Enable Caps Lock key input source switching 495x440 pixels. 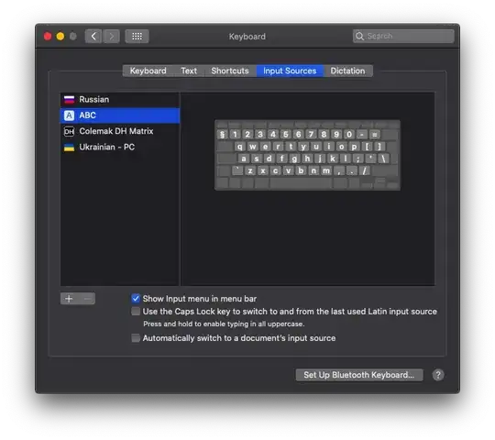[136, 312]
